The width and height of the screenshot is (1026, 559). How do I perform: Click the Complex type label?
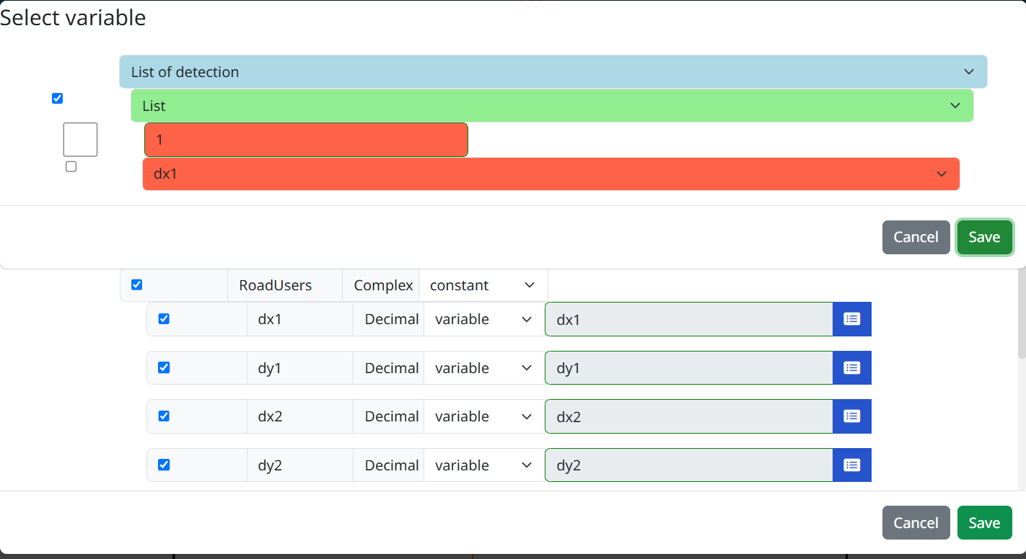coord(383,285)
